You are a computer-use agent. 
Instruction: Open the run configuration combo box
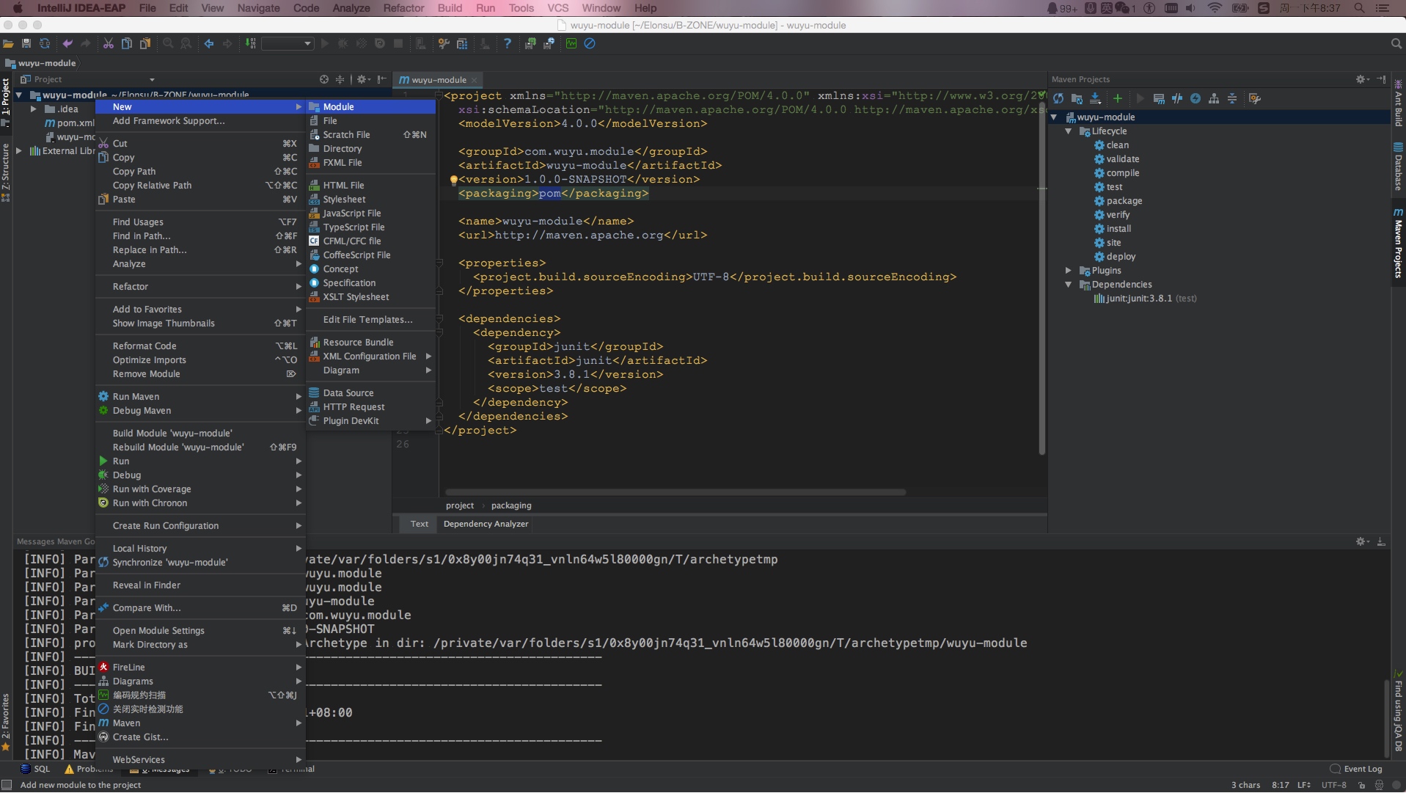(288, 44)
